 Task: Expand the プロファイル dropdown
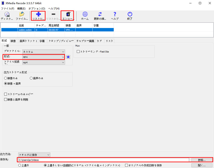point(44,51)
